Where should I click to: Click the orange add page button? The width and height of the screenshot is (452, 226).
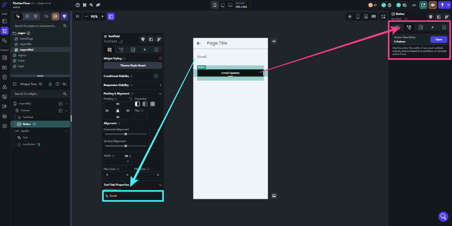(x=56, y=16)
